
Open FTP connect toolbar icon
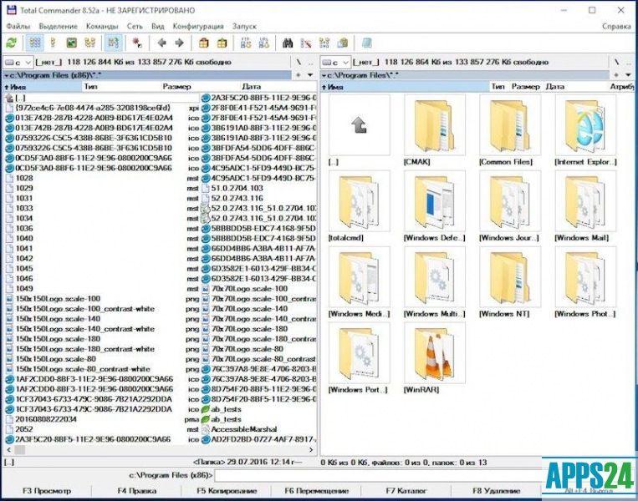pos(246,43)
